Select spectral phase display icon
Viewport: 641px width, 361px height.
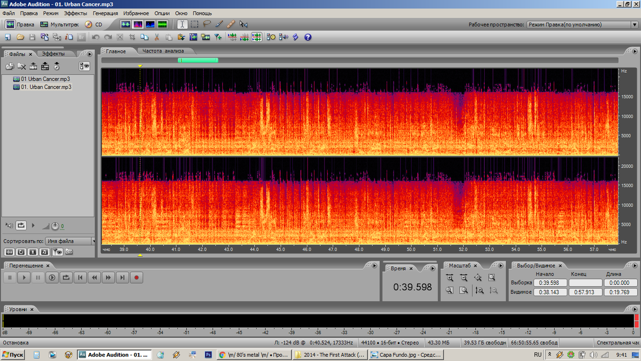[x=162, y=24]
